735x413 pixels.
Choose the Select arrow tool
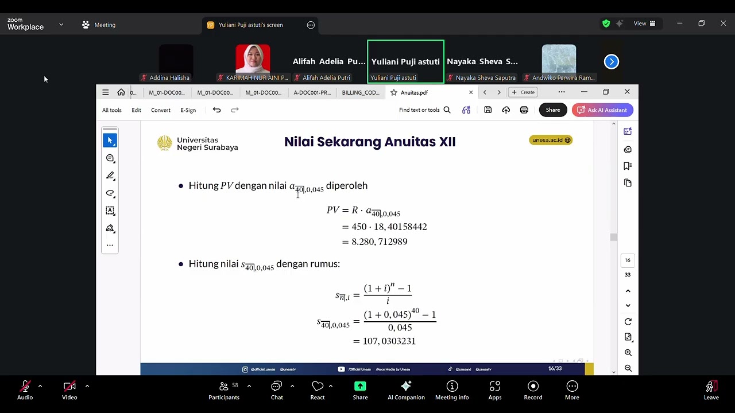(x=110, y=140)
